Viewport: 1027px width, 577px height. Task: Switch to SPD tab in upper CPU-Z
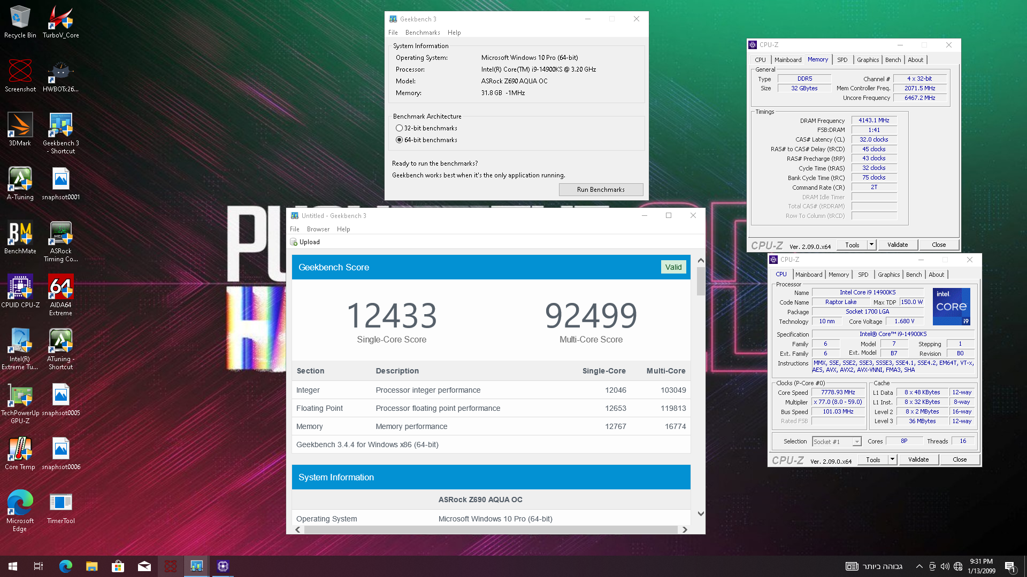[842, 60]
